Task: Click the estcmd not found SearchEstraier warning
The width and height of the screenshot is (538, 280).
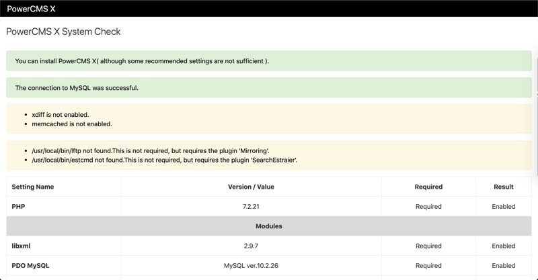Action: pos(164,160)
